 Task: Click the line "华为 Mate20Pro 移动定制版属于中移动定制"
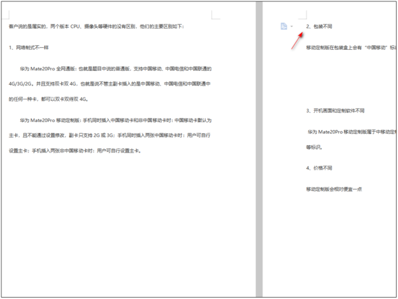[x=352, y=132]
